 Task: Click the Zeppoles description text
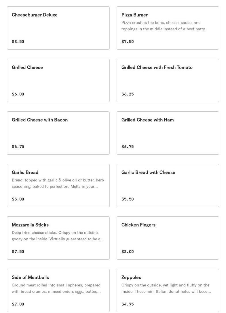[166, 288]
